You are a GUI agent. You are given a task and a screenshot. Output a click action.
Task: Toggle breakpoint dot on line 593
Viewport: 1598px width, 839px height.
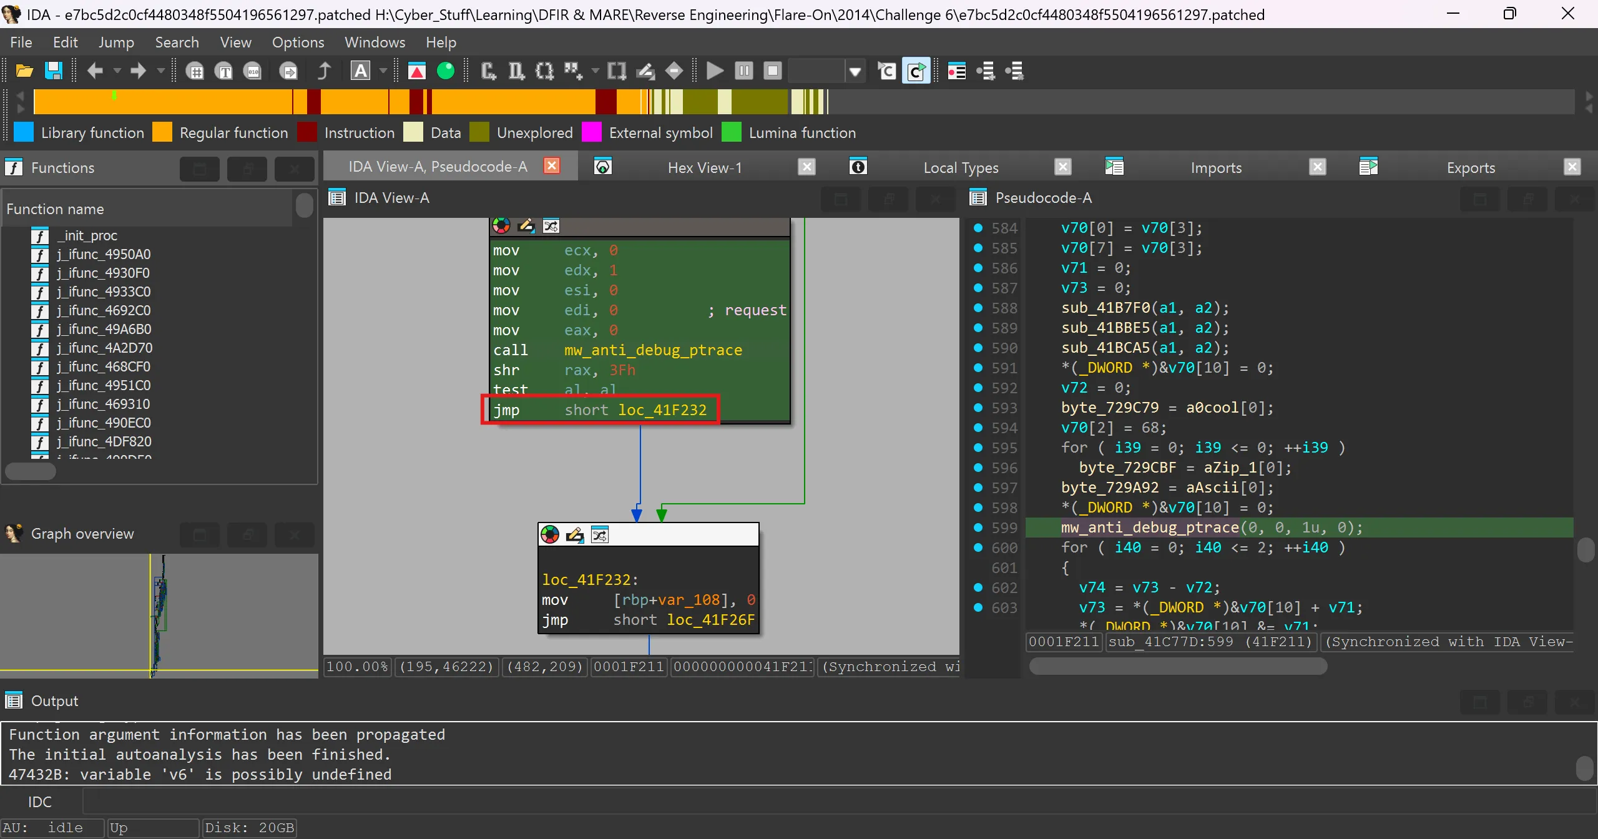pyautogui.click(x=978, y=408)
